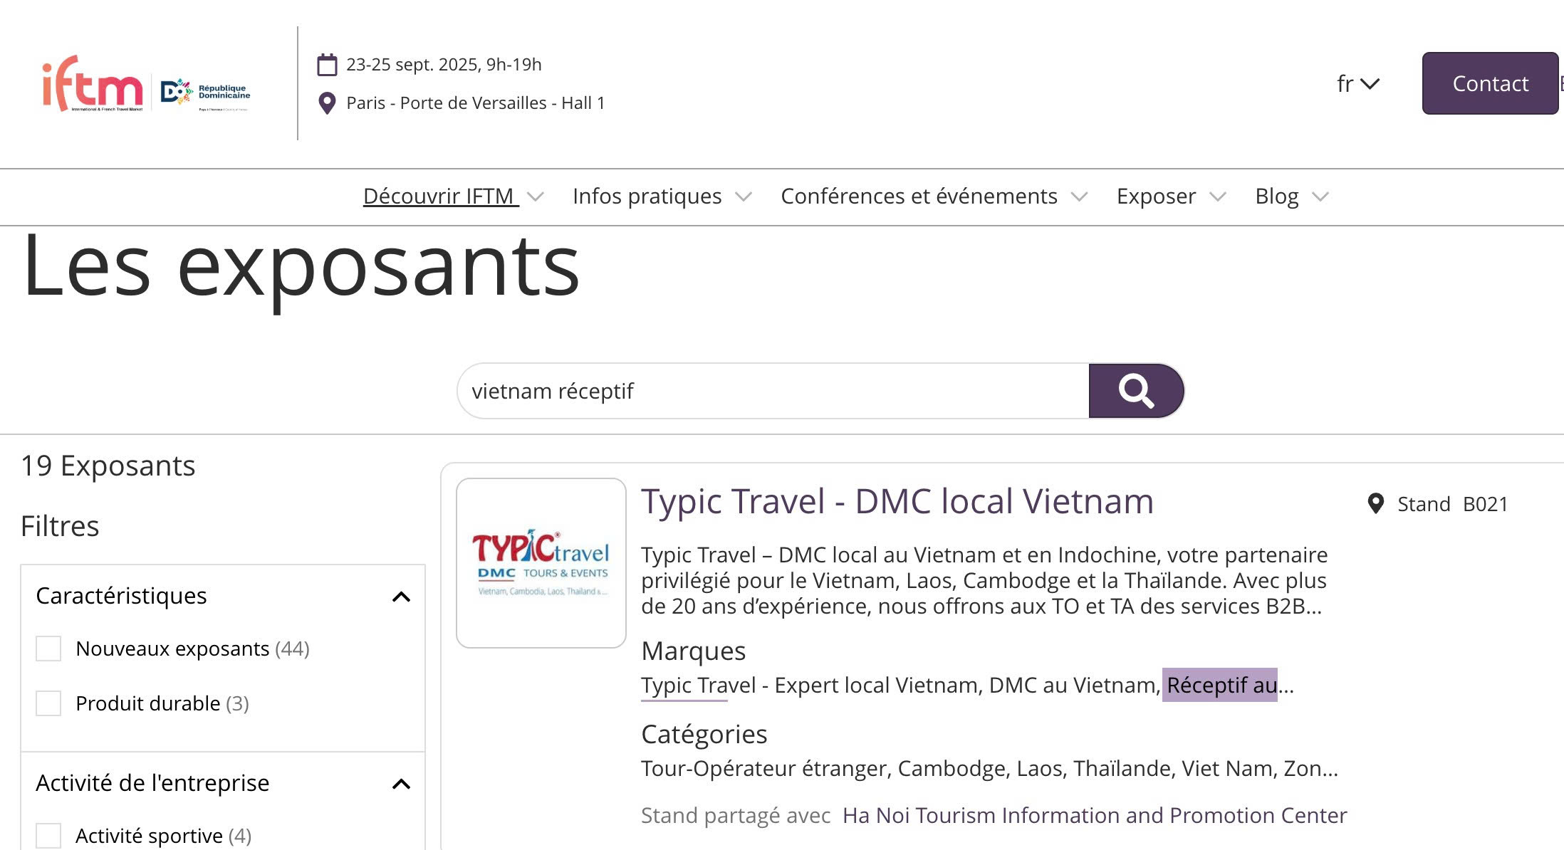1564x850 pixels.
Task: Collapse the Caractéristiques filter section
Action: click(x=402, y=597)
